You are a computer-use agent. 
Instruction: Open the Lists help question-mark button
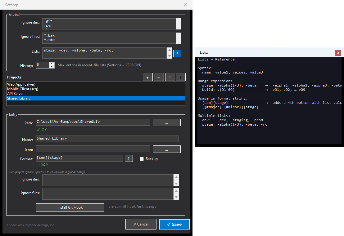coord(177,53)
